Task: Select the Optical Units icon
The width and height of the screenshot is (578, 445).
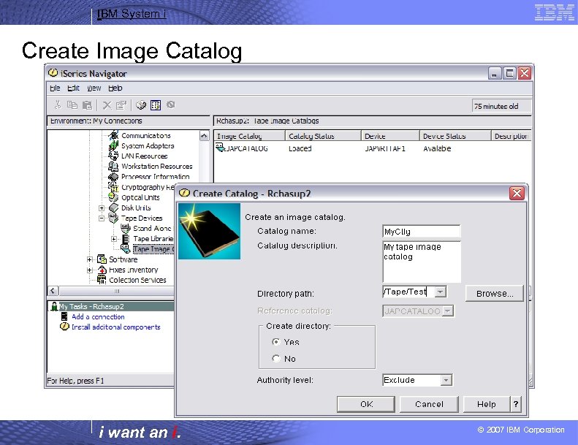Action: (x=113, y=197)
